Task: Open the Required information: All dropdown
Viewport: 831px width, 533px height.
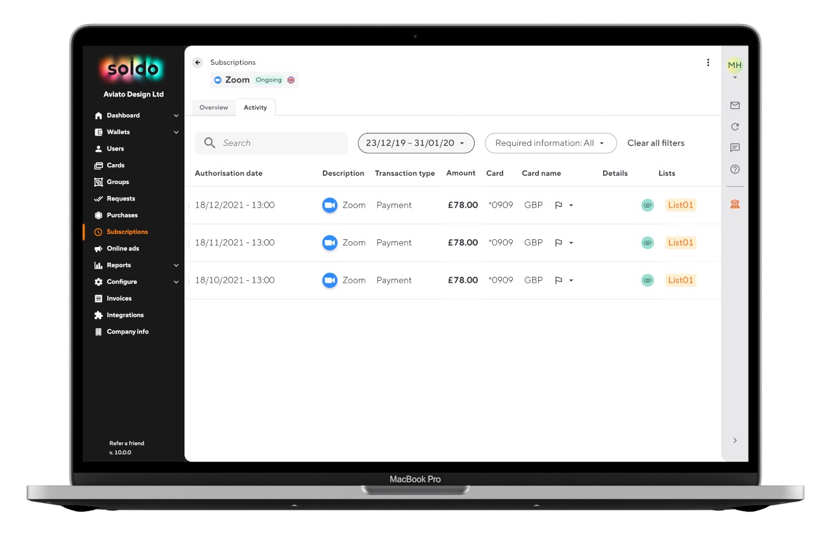Action: [551, 143]
